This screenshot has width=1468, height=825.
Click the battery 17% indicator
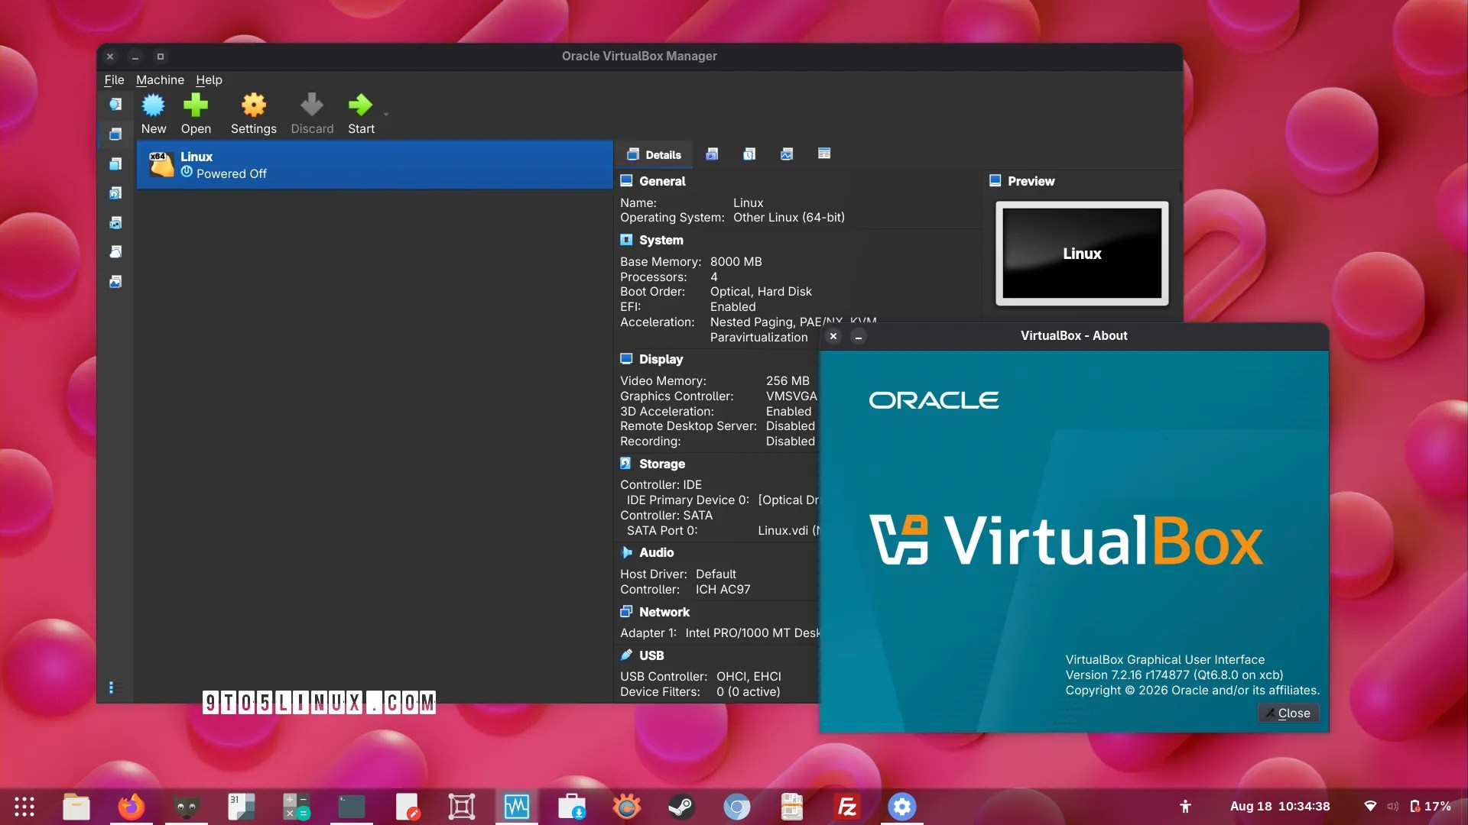click(x=1431, y=806)
